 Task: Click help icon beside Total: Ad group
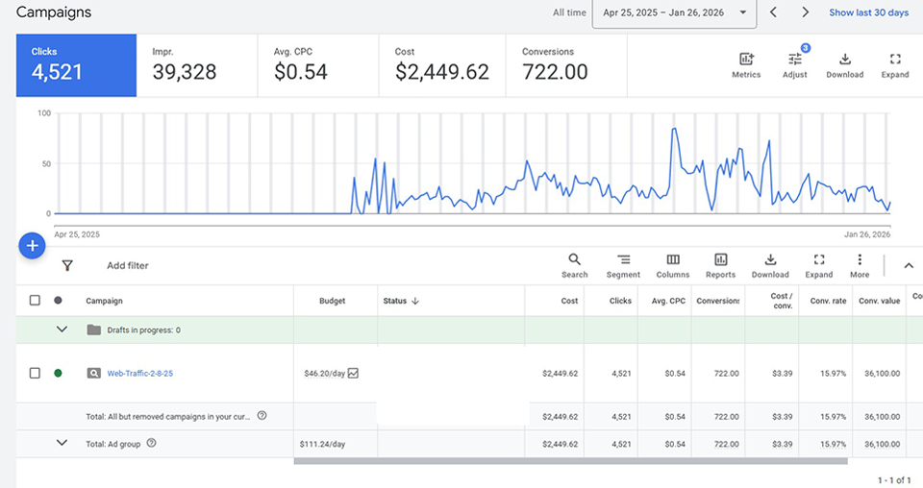tap(151, 443)
